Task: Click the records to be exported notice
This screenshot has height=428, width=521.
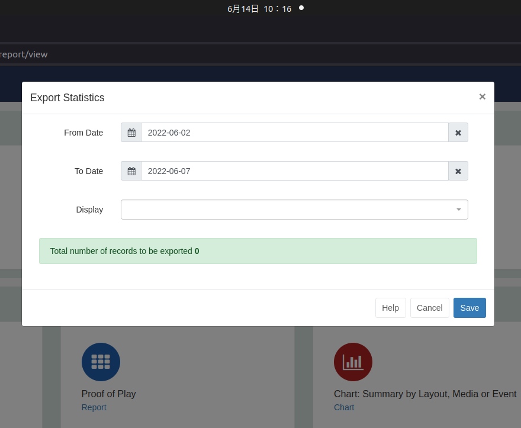Action: pyautogui.click(x=258, y=251)
